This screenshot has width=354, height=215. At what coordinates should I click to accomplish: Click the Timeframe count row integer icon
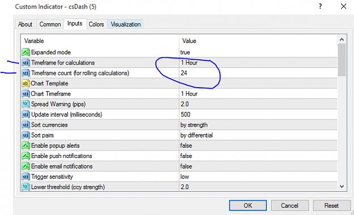pyautogui.click(x=25, y=73)
